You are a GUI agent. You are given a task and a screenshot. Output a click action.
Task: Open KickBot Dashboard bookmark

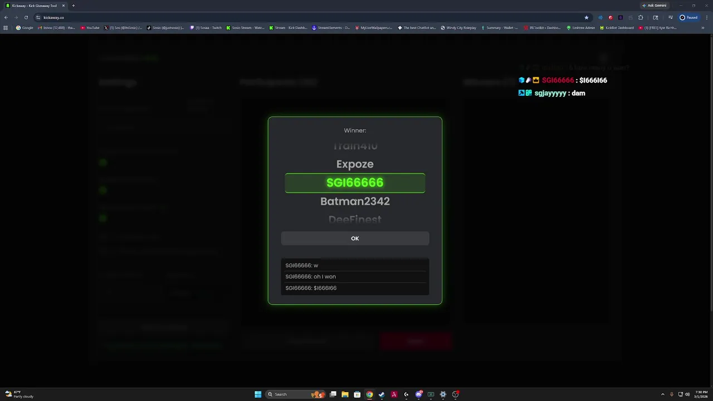617,28
